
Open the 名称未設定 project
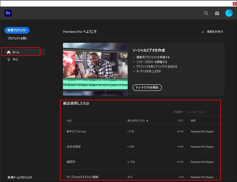(x=74, y=147)
